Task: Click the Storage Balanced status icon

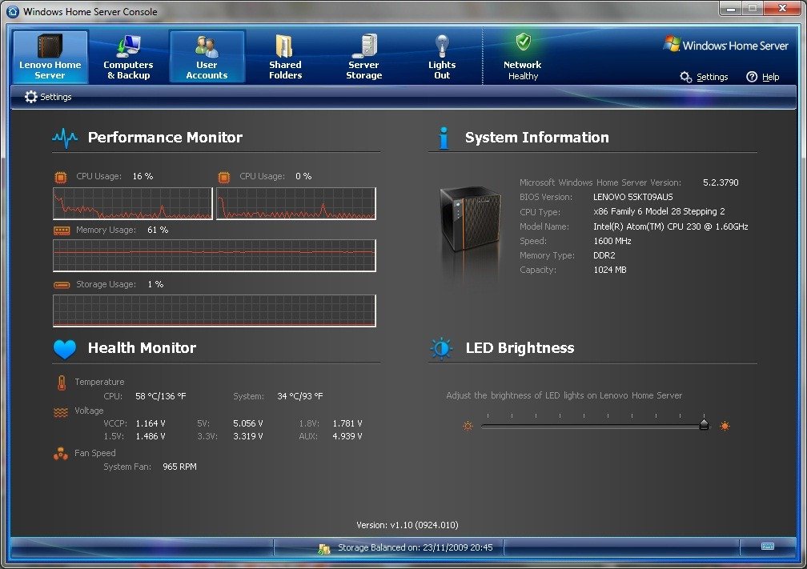Action: [x=324, y=548]
